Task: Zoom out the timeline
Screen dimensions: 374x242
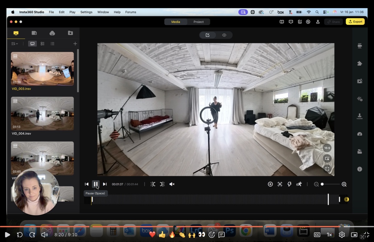Action: pos(316,184)
